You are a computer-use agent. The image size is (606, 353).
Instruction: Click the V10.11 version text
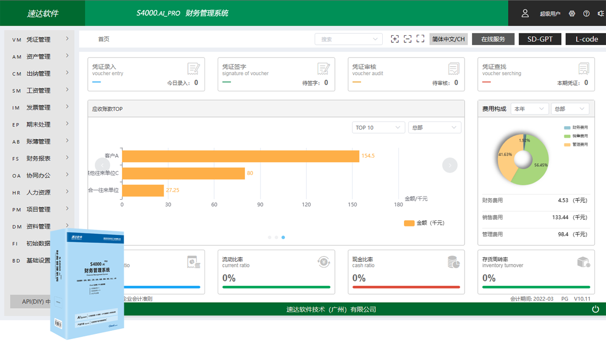(582, 299)
